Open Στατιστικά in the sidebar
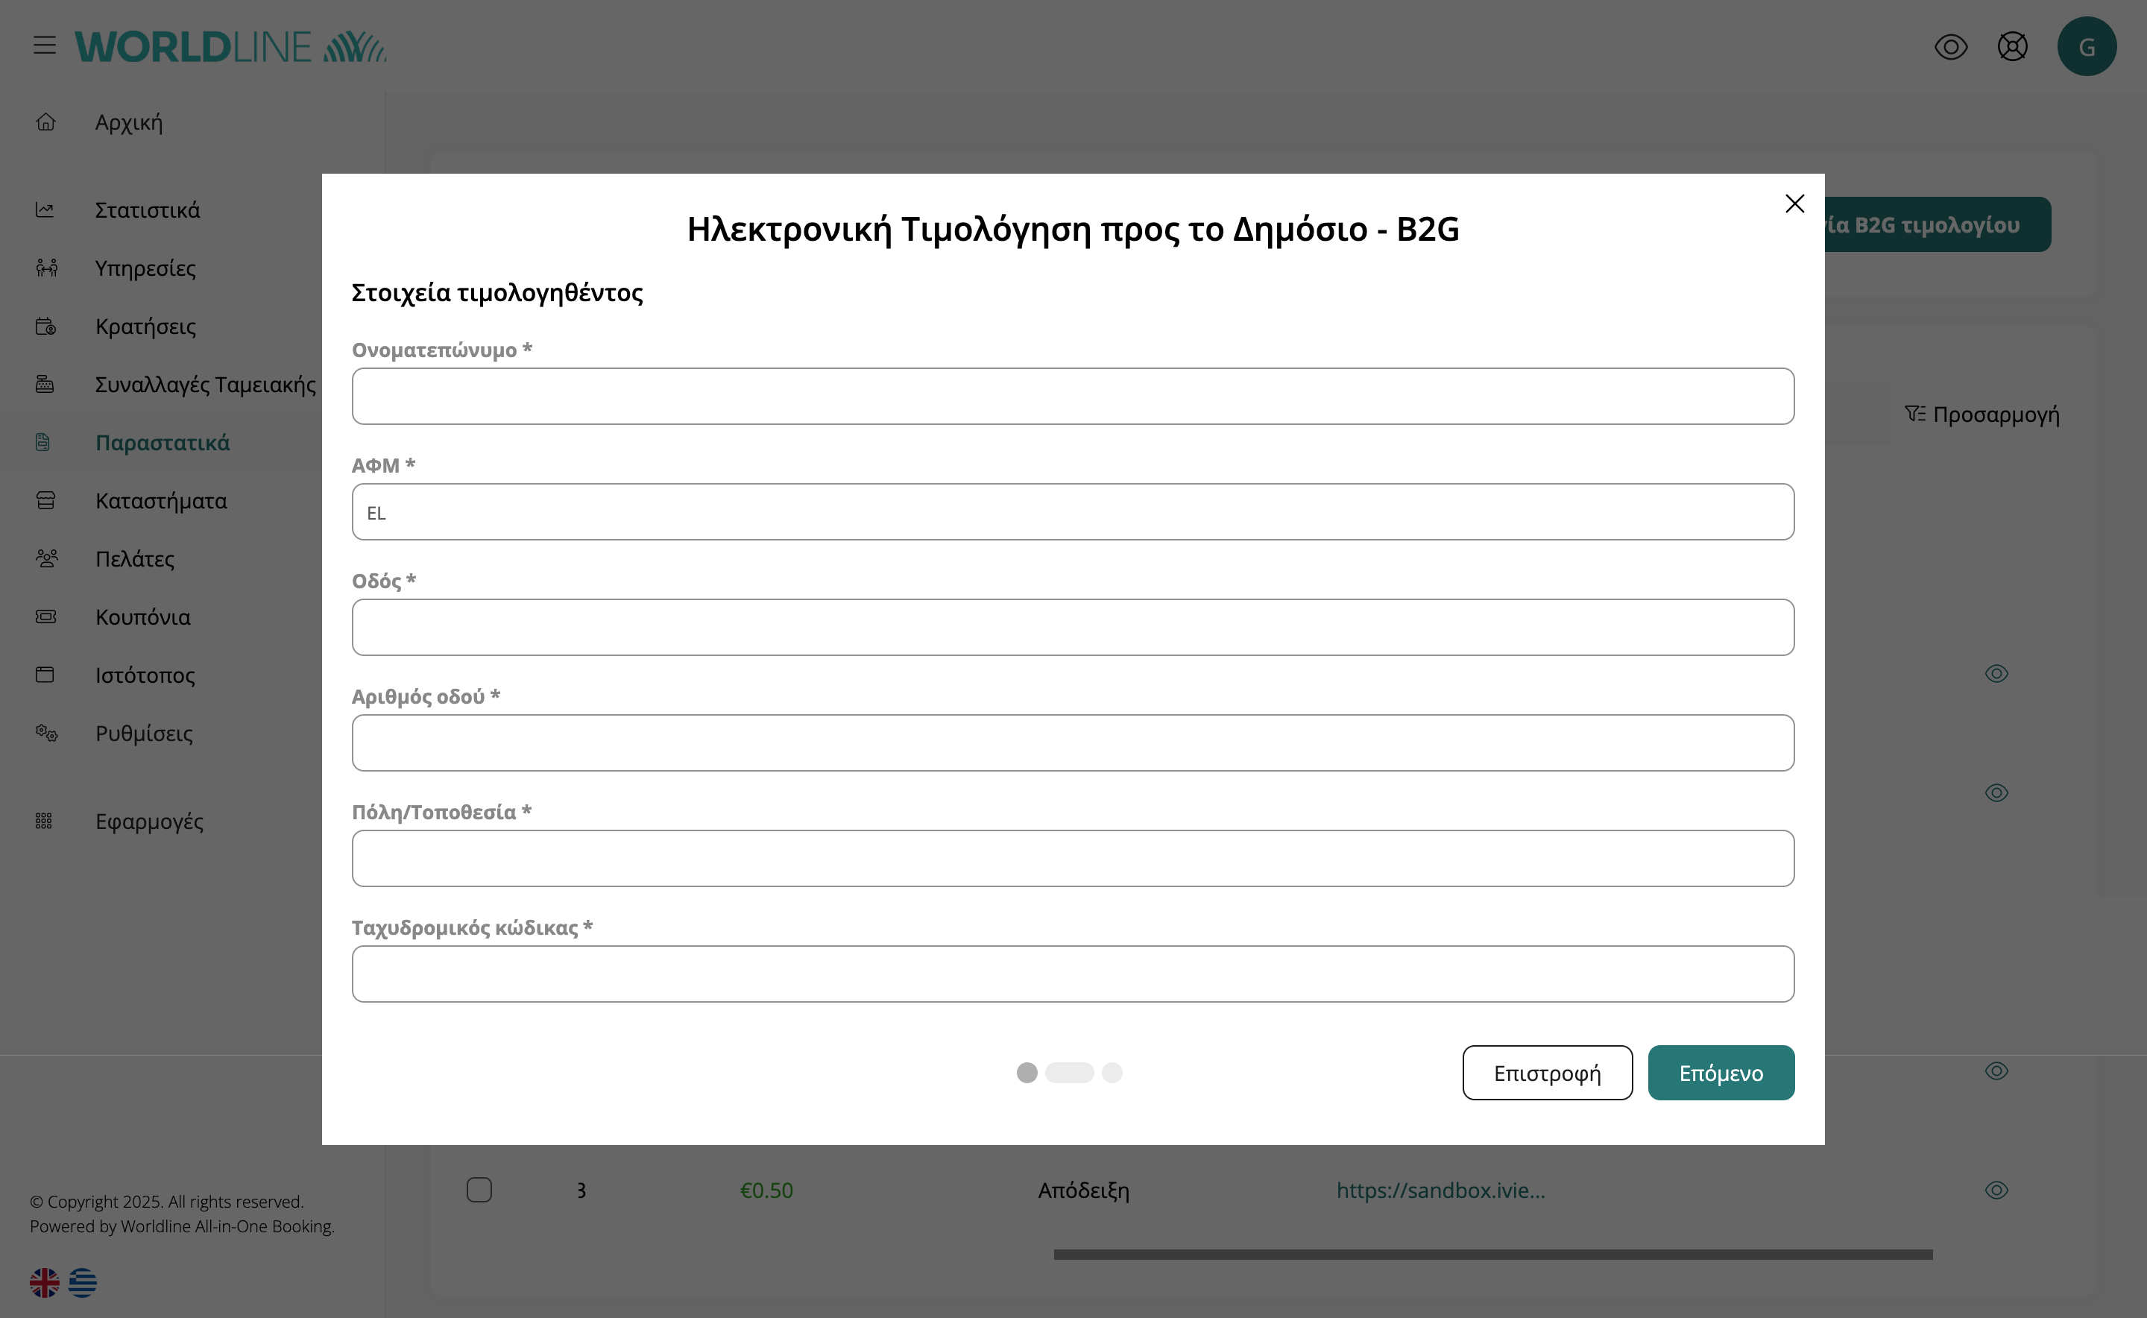2147x1318 pixels. pyautogui.click(x=148, y=210)
